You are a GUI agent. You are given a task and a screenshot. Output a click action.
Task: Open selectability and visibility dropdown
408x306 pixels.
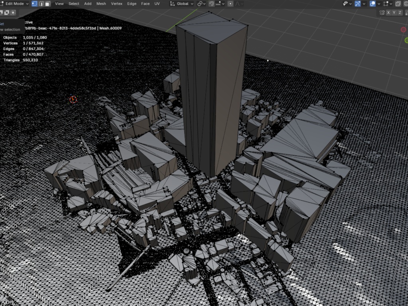tap(347, 4)
